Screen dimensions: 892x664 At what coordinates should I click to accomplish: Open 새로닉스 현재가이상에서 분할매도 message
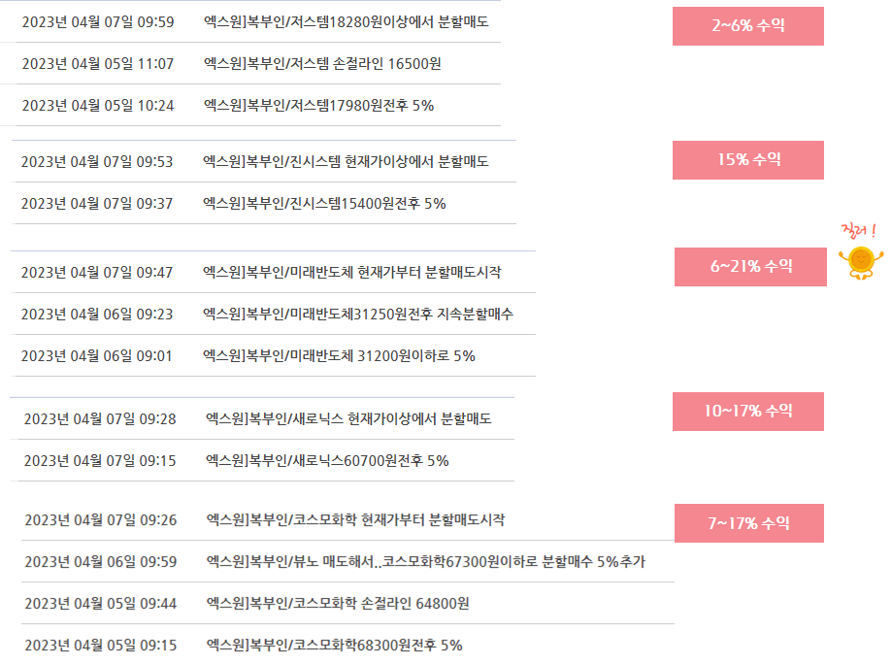[x=348, y=419]
